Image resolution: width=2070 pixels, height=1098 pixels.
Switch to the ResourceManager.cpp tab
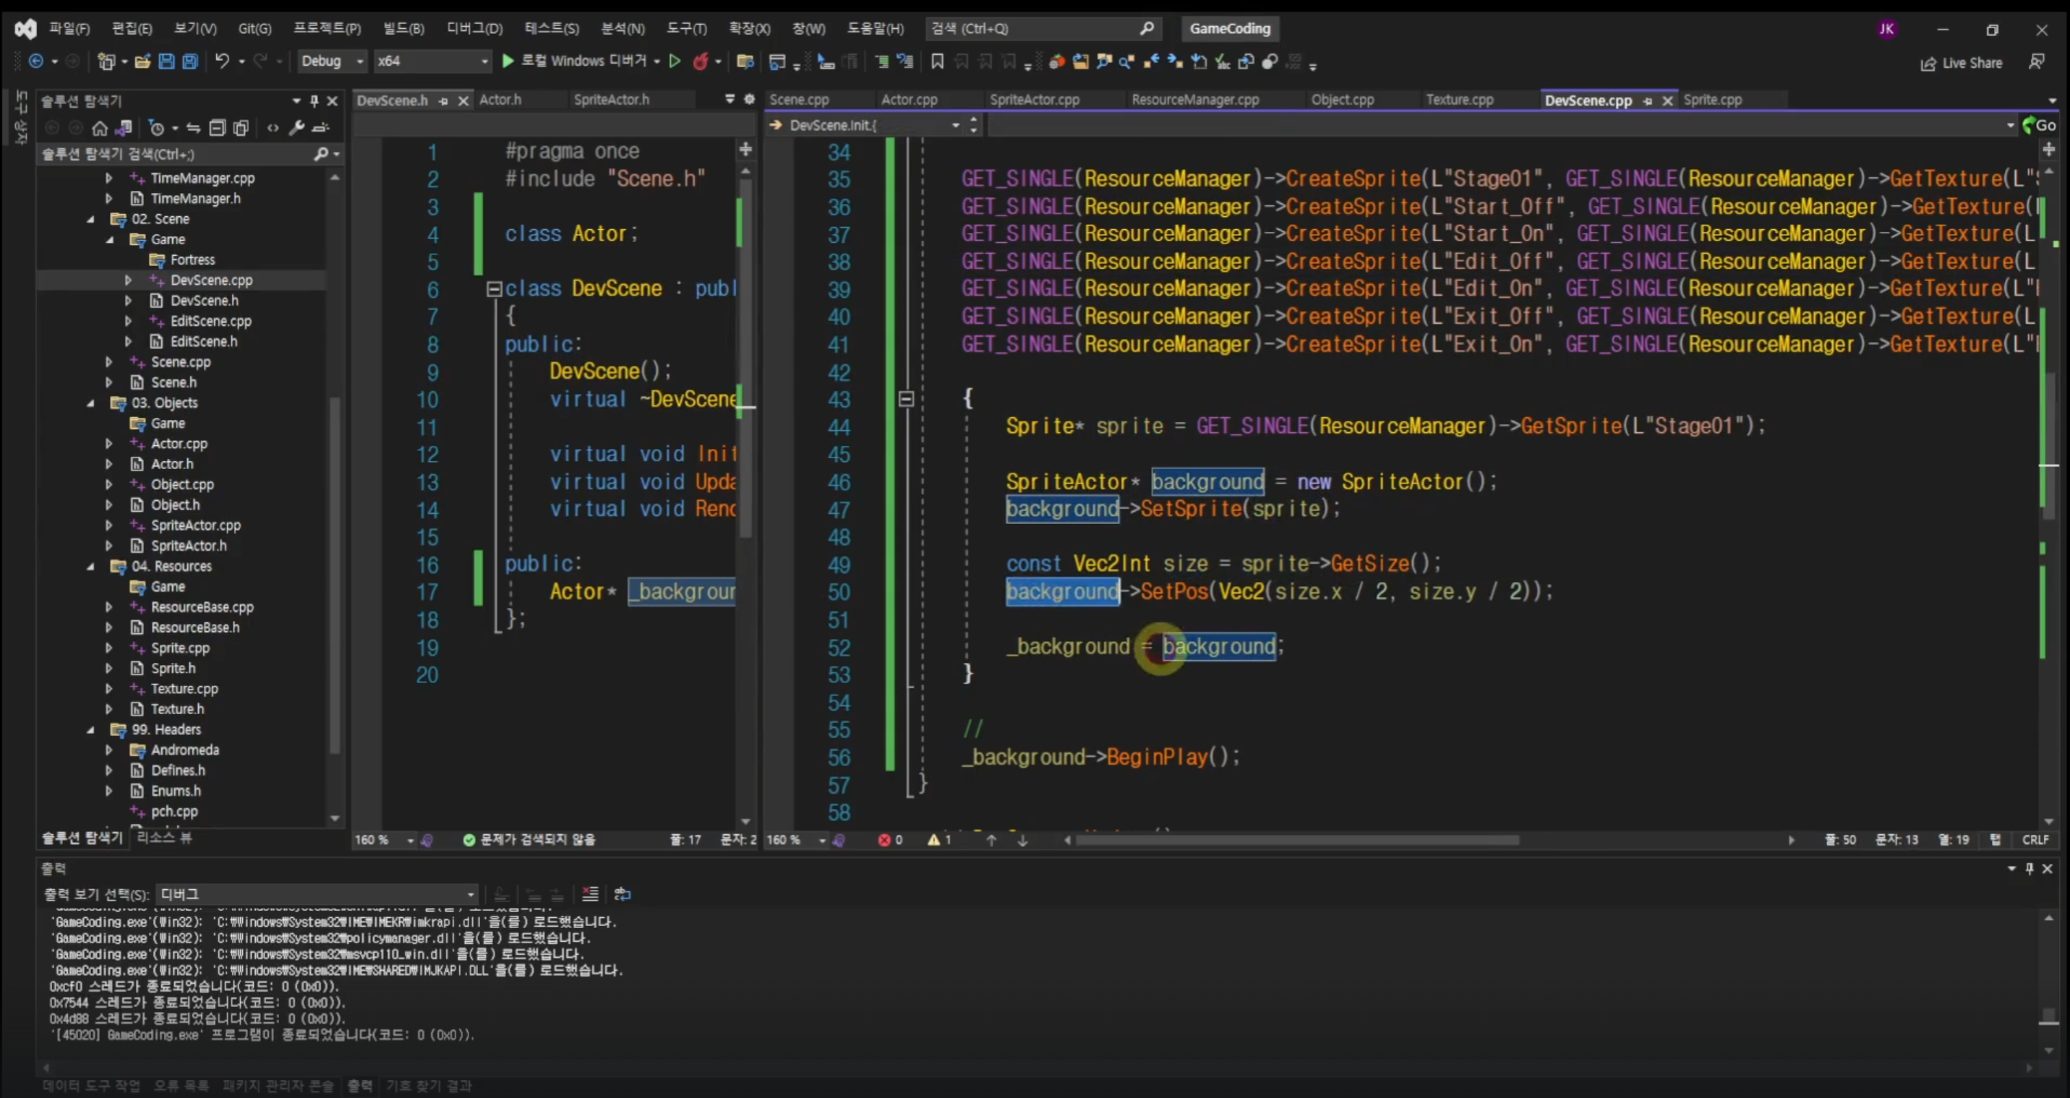coord(1195,100)
